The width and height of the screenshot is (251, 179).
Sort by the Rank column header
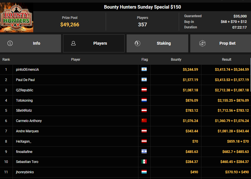(6, 60)
